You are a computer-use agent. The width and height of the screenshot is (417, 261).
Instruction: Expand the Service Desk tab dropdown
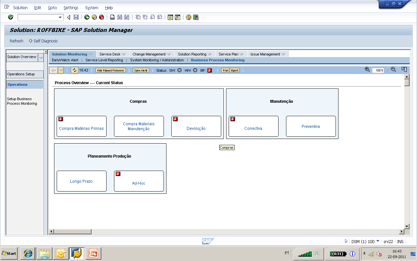tap(123, 54)
